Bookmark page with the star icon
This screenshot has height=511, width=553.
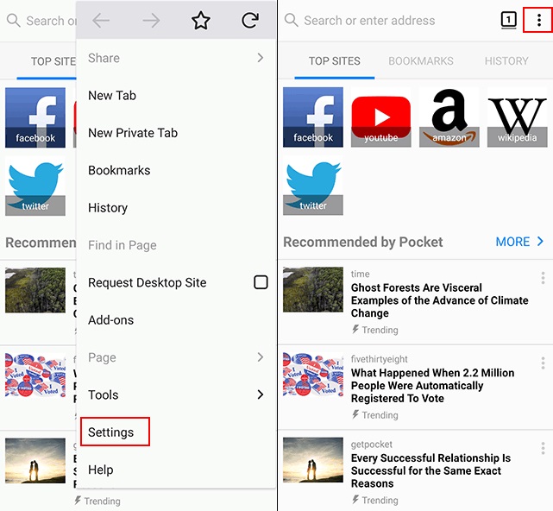(201, 20)
